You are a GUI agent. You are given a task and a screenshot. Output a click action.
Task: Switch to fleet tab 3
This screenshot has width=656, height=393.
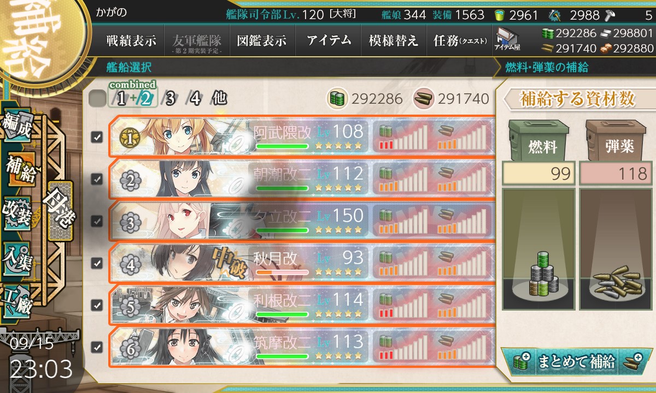[x=171, y=99]
